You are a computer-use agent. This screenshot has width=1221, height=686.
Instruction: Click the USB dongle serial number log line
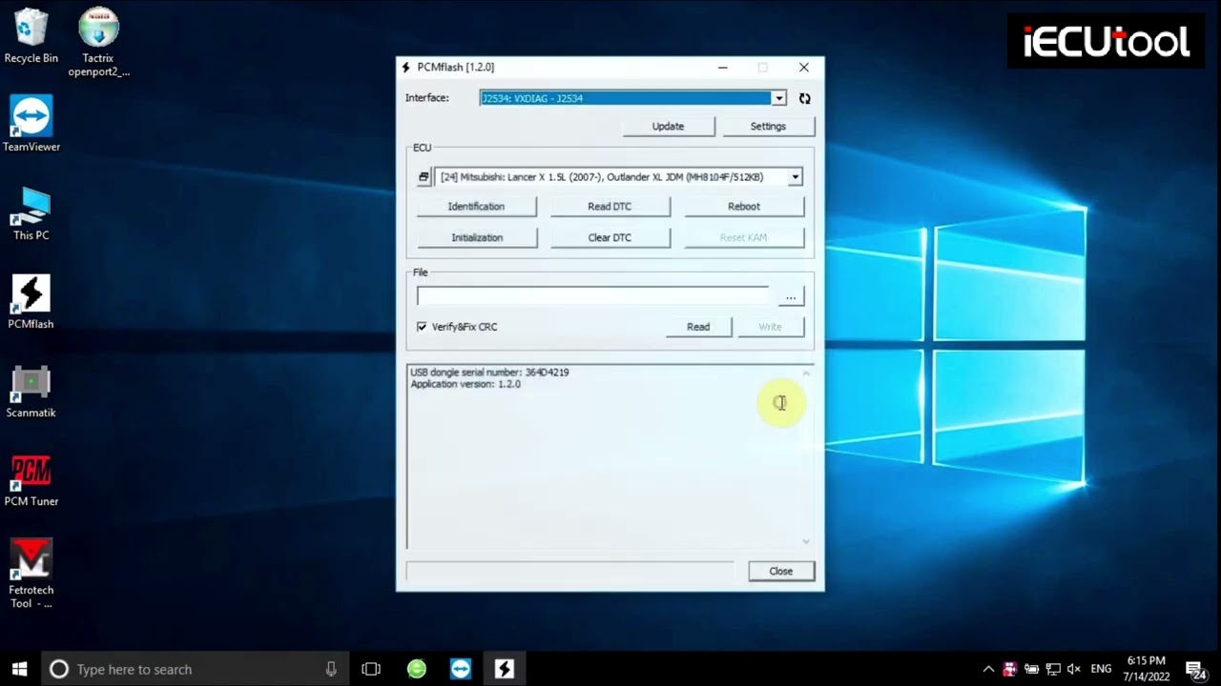489,373
